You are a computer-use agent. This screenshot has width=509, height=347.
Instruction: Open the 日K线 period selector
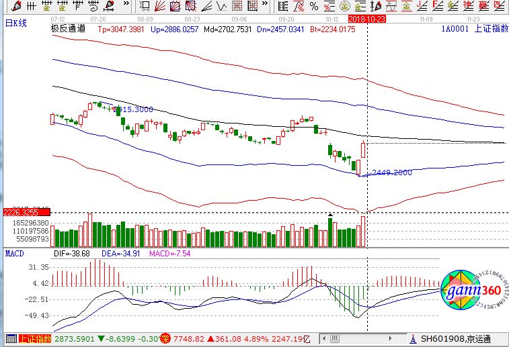click(15, 24)
